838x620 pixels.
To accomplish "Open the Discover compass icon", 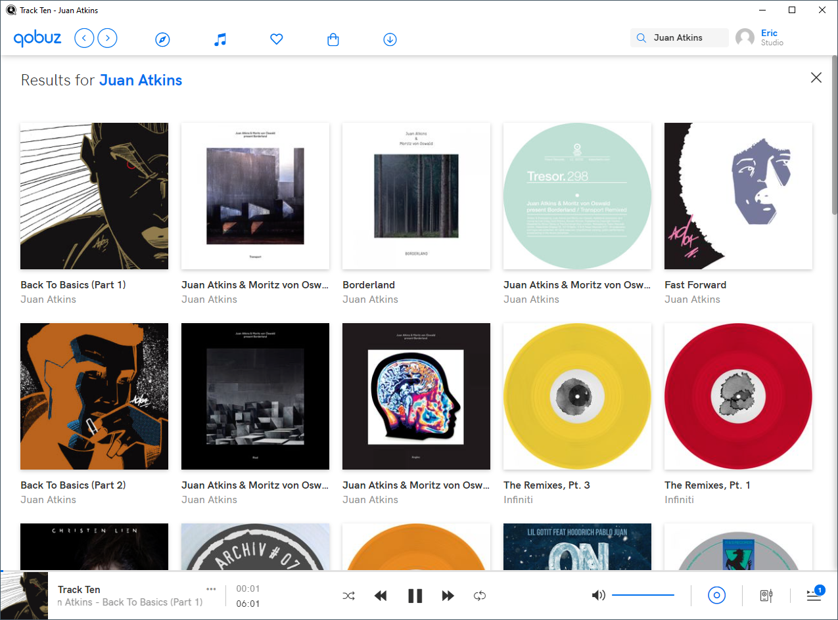I will 162,39.
